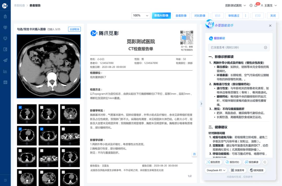Check the second thumbnail's checkbox

pyautogui.click(x=42, y=107)
